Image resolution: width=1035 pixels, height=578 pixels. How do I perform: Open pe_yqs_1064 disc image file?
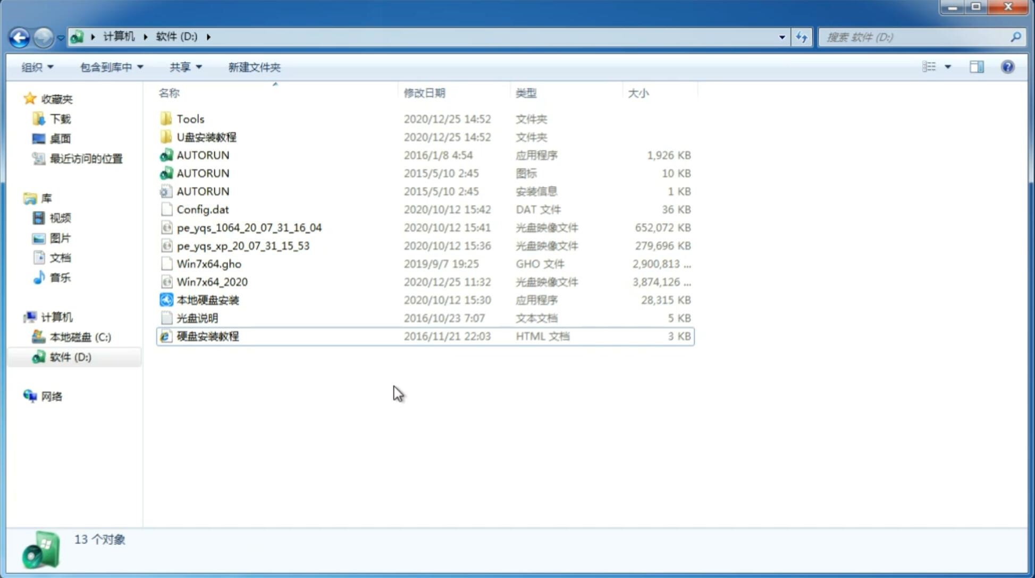[249, 227]
